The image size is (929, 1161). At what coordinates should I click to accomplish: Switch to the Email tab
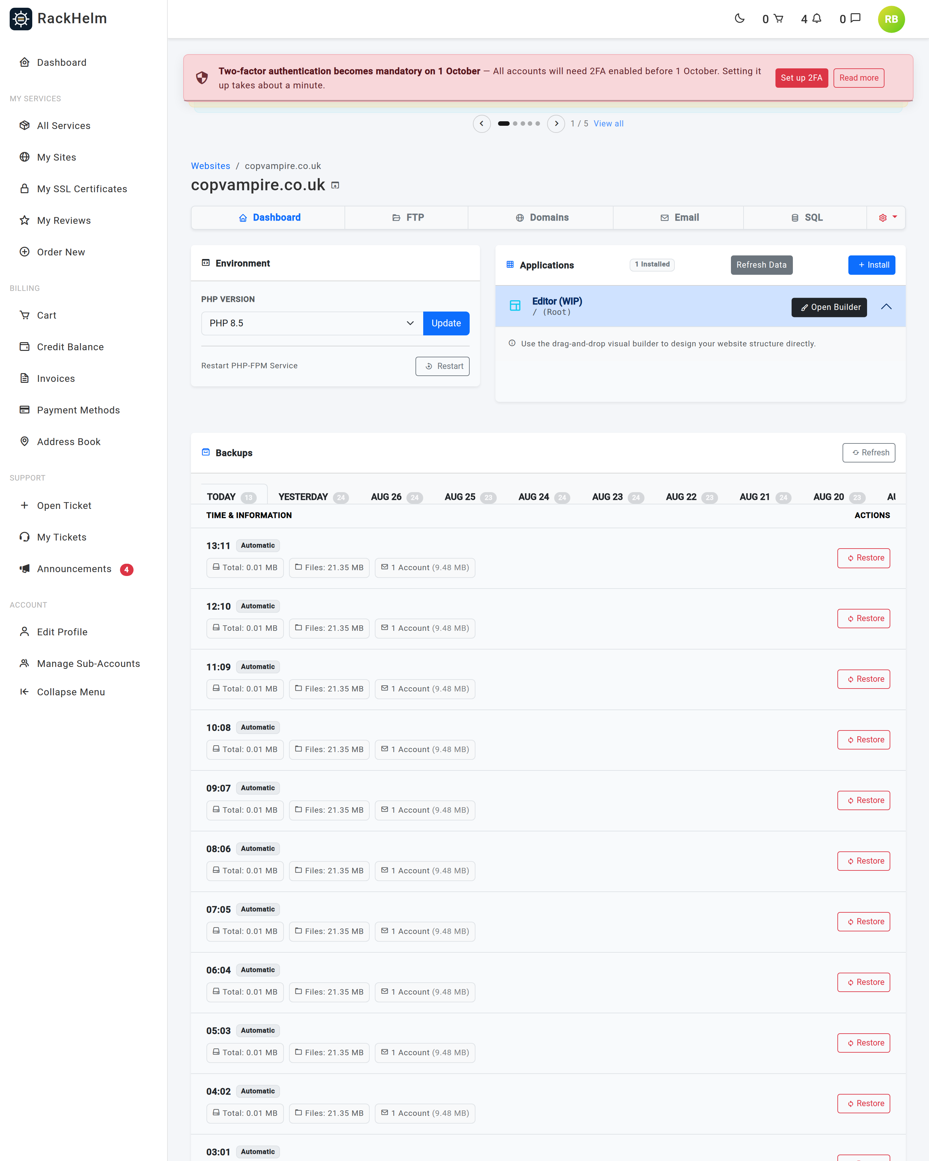(x=679, y=218)
